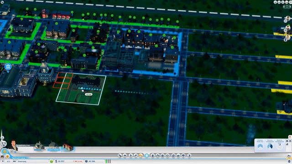Click the badge under the bottom friend avatar

pos(286,40)
